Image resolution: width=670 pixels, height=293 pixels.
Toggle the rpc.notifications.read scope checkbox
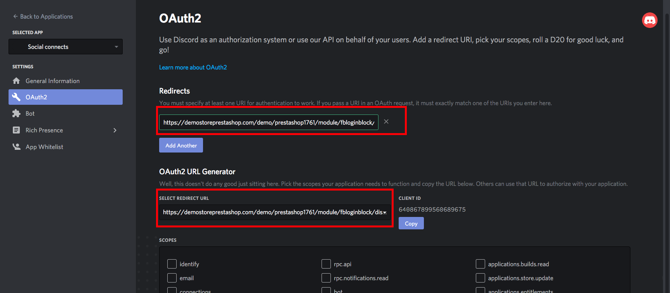point(326,278)
